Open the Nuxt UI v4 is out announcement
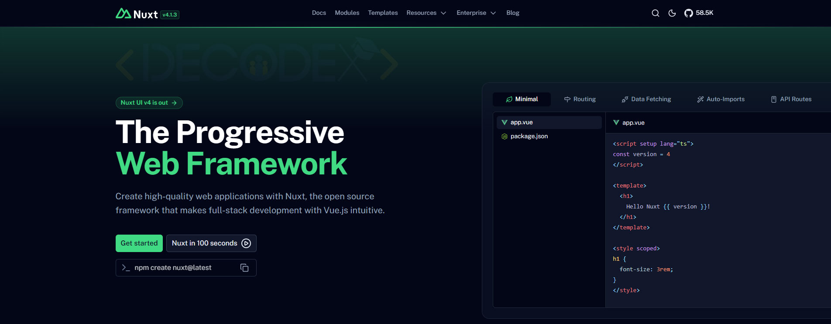 149,103
